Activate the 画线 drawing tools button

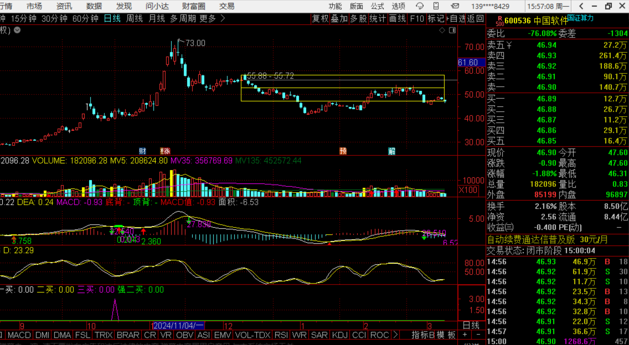(x=397, y=18)
